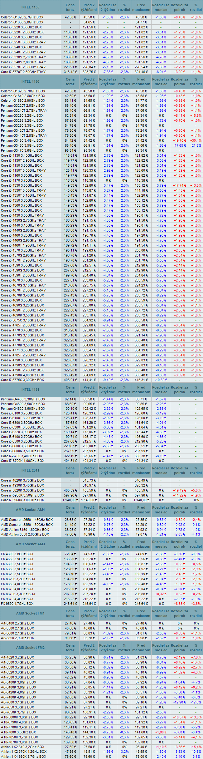The width and height of the screenshot is (203, 759).
Task: Click the 346,49 € month-ago price
Action: click(x=141, y=480)
